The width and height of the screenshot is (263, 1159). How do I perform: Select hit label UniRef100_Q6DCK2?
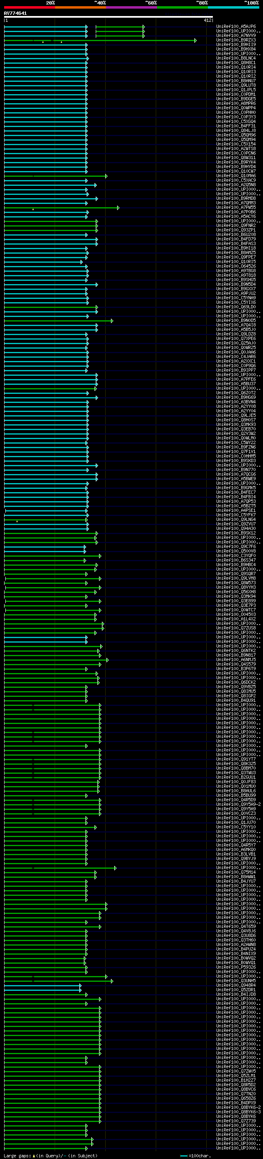click(236, 682)
